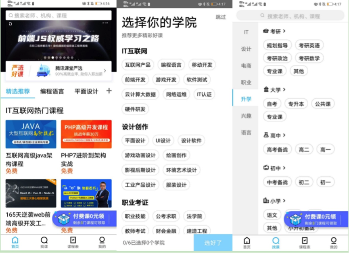
Task: Select the UI设计 category chip
Action: (x=163, y=141)
